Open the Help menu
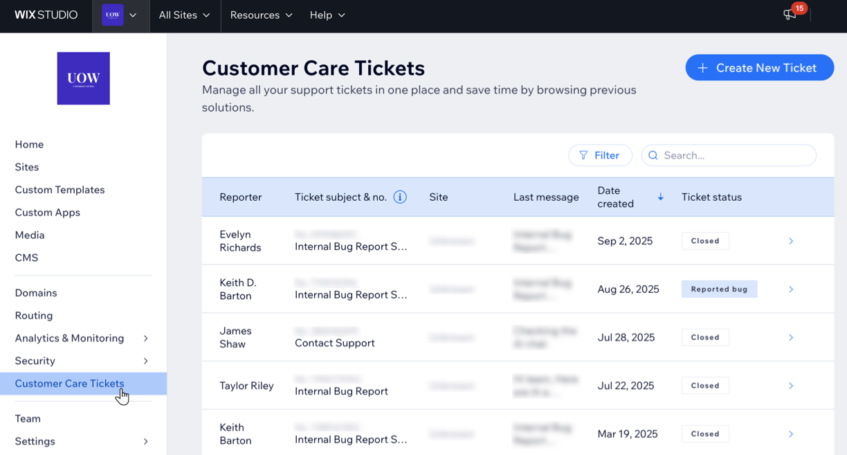 (x=327, y=15)
